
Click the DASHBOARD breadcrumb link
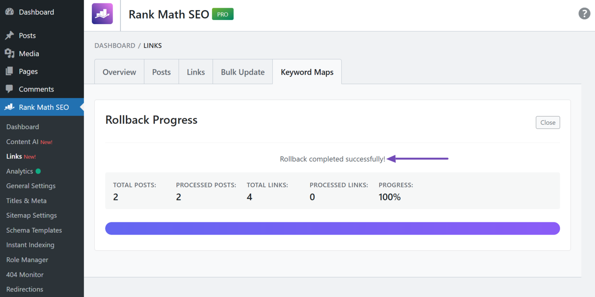click(115, 45)
